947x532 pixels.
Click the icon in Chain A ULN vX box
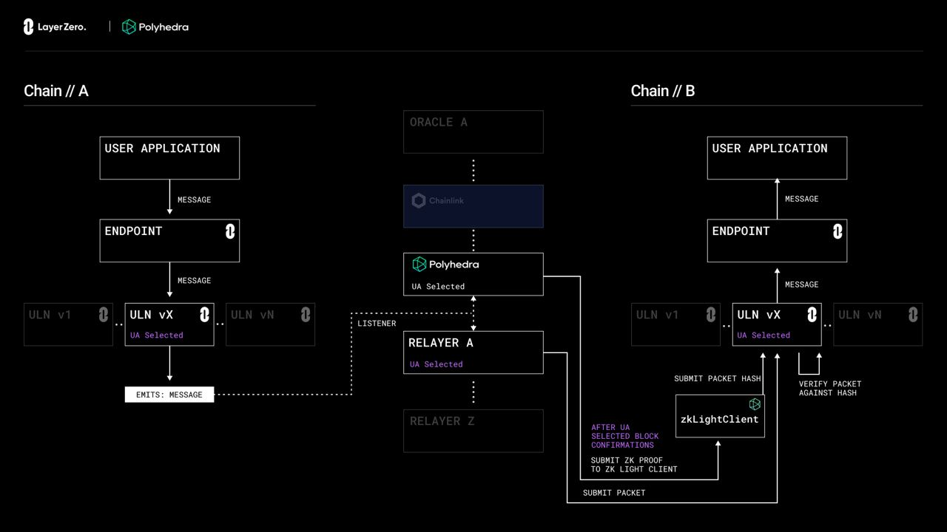click(204, 315)
